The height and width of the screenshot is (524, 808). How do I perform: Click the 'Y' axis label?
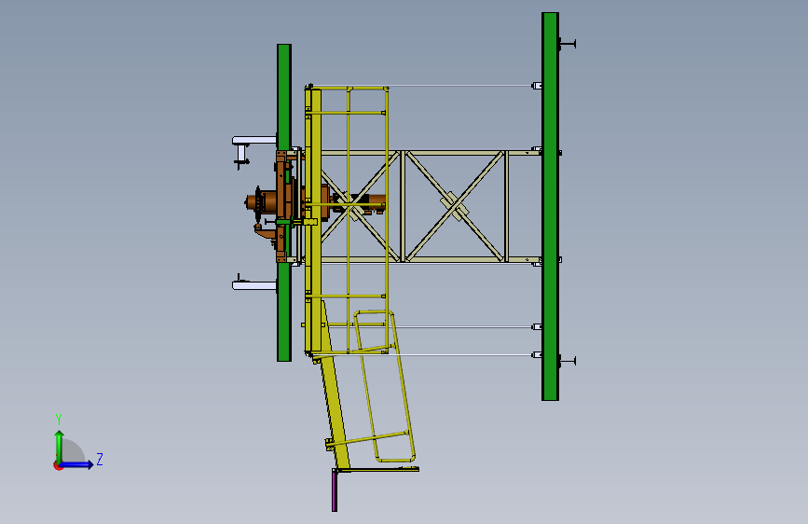(59, 419)
